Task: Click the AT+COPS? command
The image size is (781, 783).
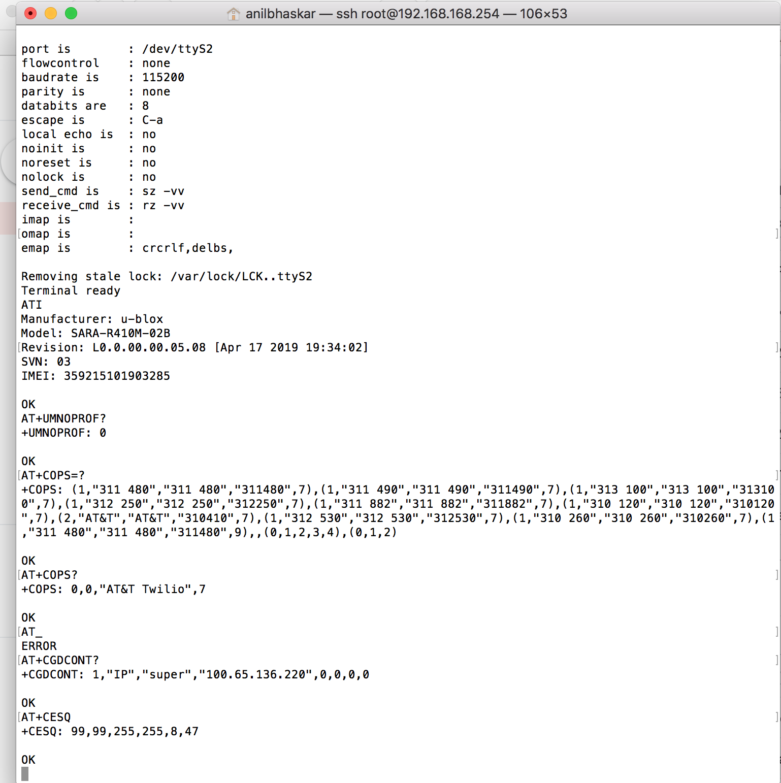Action: click(49, 575)
